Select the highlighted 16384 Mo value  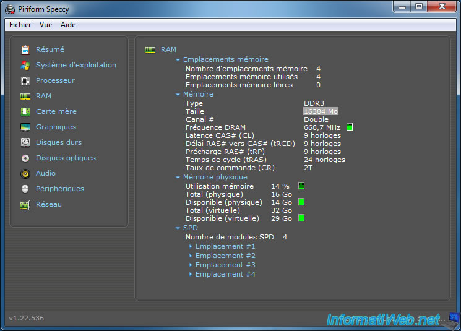(x=321, y=111)
